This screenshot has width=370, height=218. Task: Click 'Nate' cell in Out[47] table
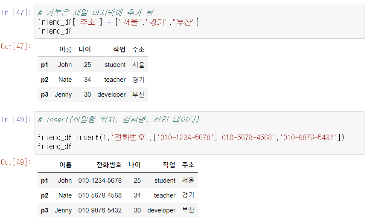[x=65, y=80]
